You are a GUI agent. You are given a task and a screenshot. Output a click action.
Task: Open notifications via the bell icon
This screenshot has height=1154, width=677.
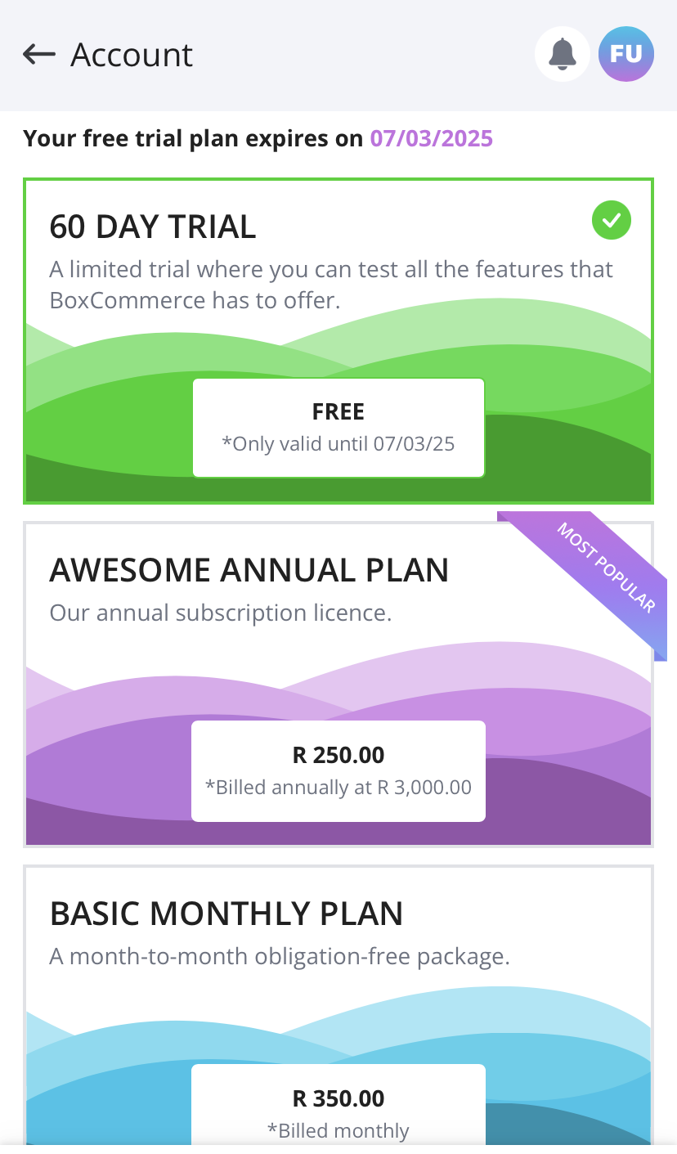point(562,54)
